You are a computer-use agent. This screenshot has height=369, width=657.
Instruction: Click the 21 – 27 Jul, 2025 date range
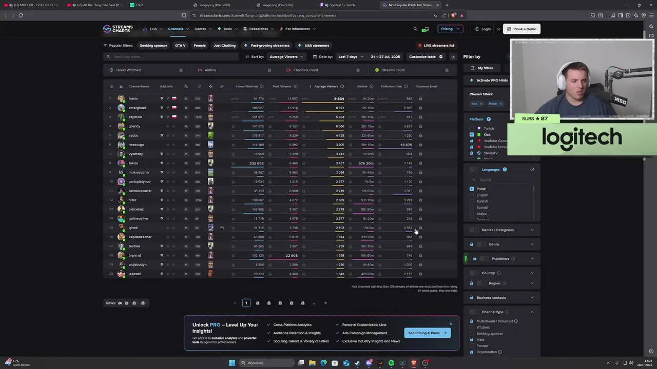[385, 56]
